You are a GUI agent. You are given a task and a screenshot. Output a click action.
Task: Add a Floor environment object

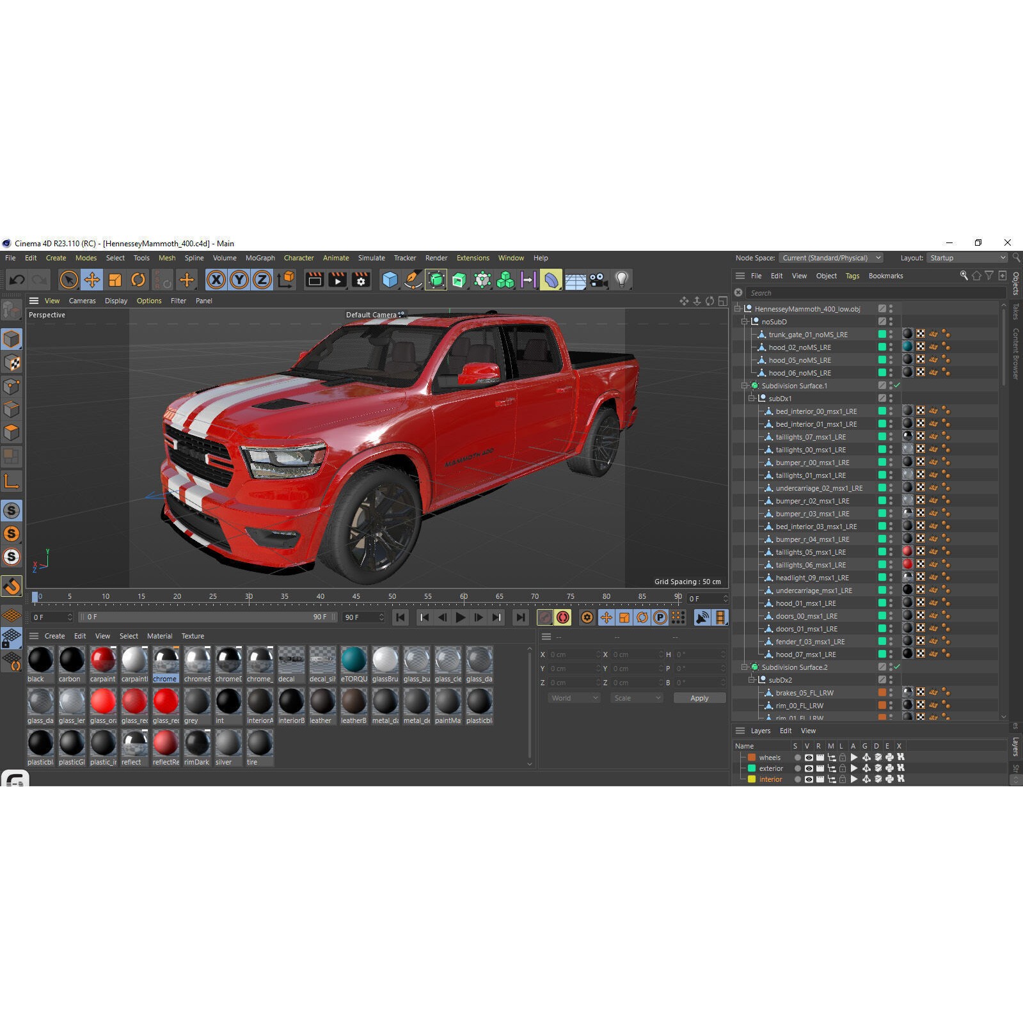(x=575, y=280)
